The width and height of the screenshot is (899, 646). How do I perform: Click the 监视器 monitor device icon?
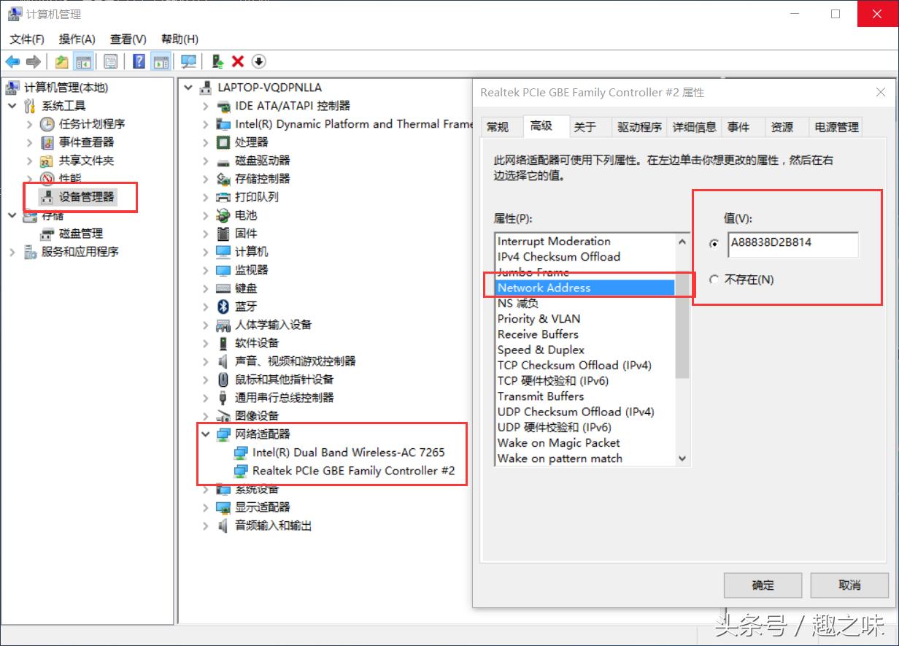223,270
